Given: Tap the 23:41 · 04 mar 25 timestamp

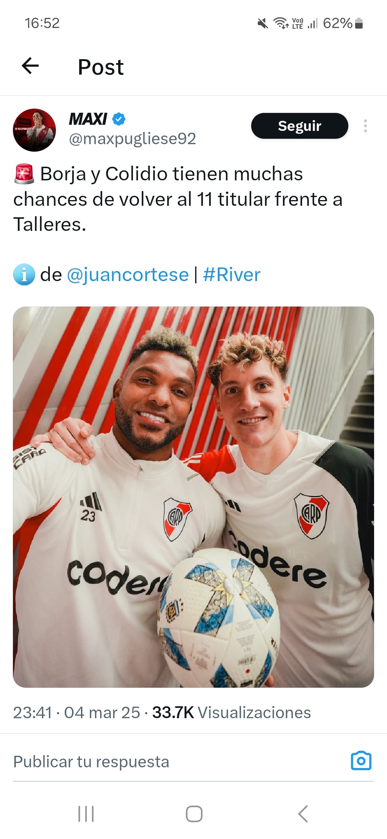Looking at the screenshot, I should [76, 712].
